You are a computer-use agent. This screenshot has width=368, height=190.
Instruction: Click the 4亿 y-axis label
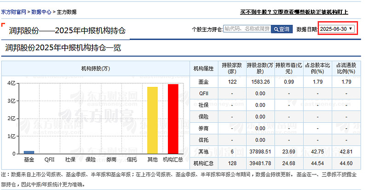tap(11, 83)
